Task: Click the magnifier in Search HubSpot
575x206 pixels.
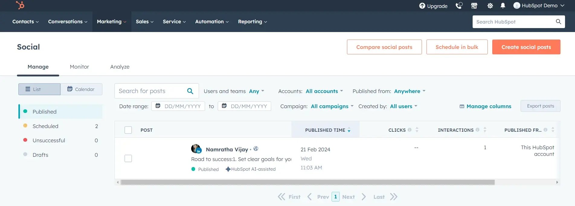Action: tap(558, 22)
